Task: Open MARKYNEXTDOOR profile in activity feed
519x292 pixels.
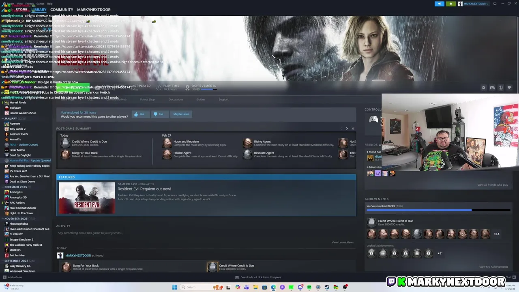Action: [78, 255]
